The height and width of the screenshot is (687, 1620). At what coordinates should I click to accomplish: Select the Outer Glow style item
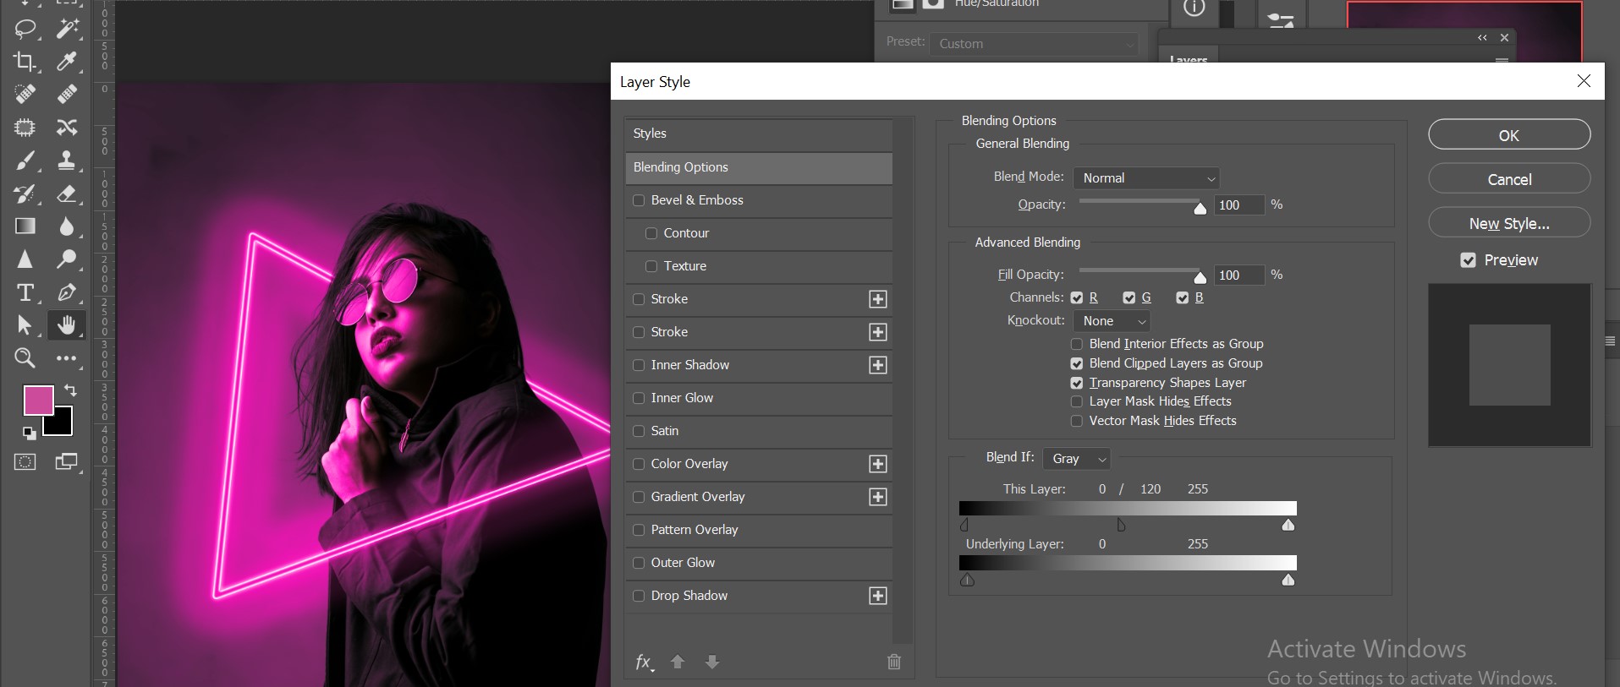coord(683,563)
